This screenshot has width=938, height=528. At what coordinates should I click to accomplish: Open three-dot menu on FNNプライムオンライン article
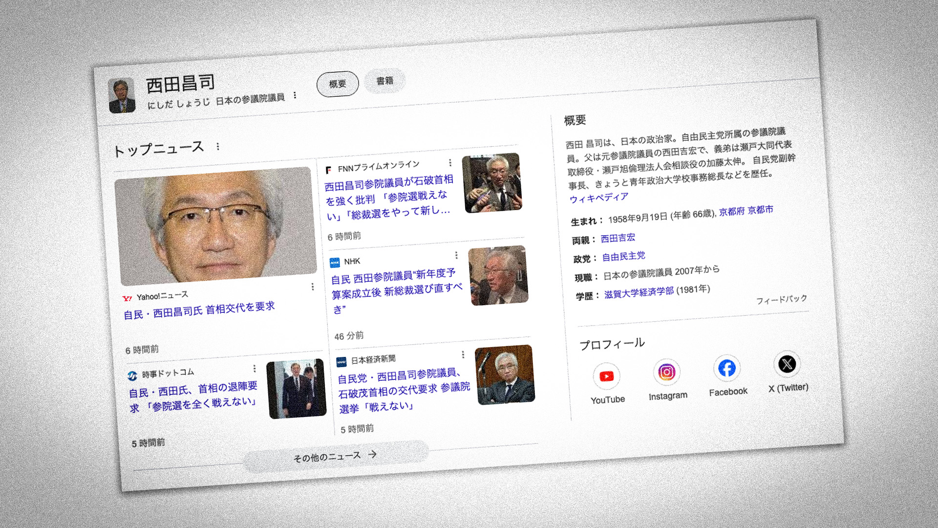click(x=450, y=162)
